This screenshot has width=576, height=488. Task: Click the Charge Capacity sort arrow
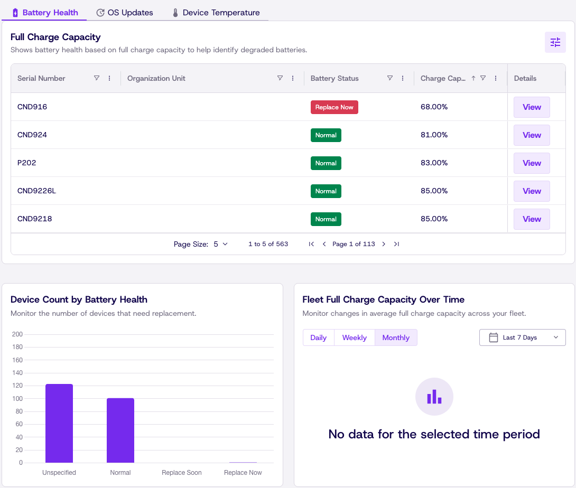(x=473, y=78)
